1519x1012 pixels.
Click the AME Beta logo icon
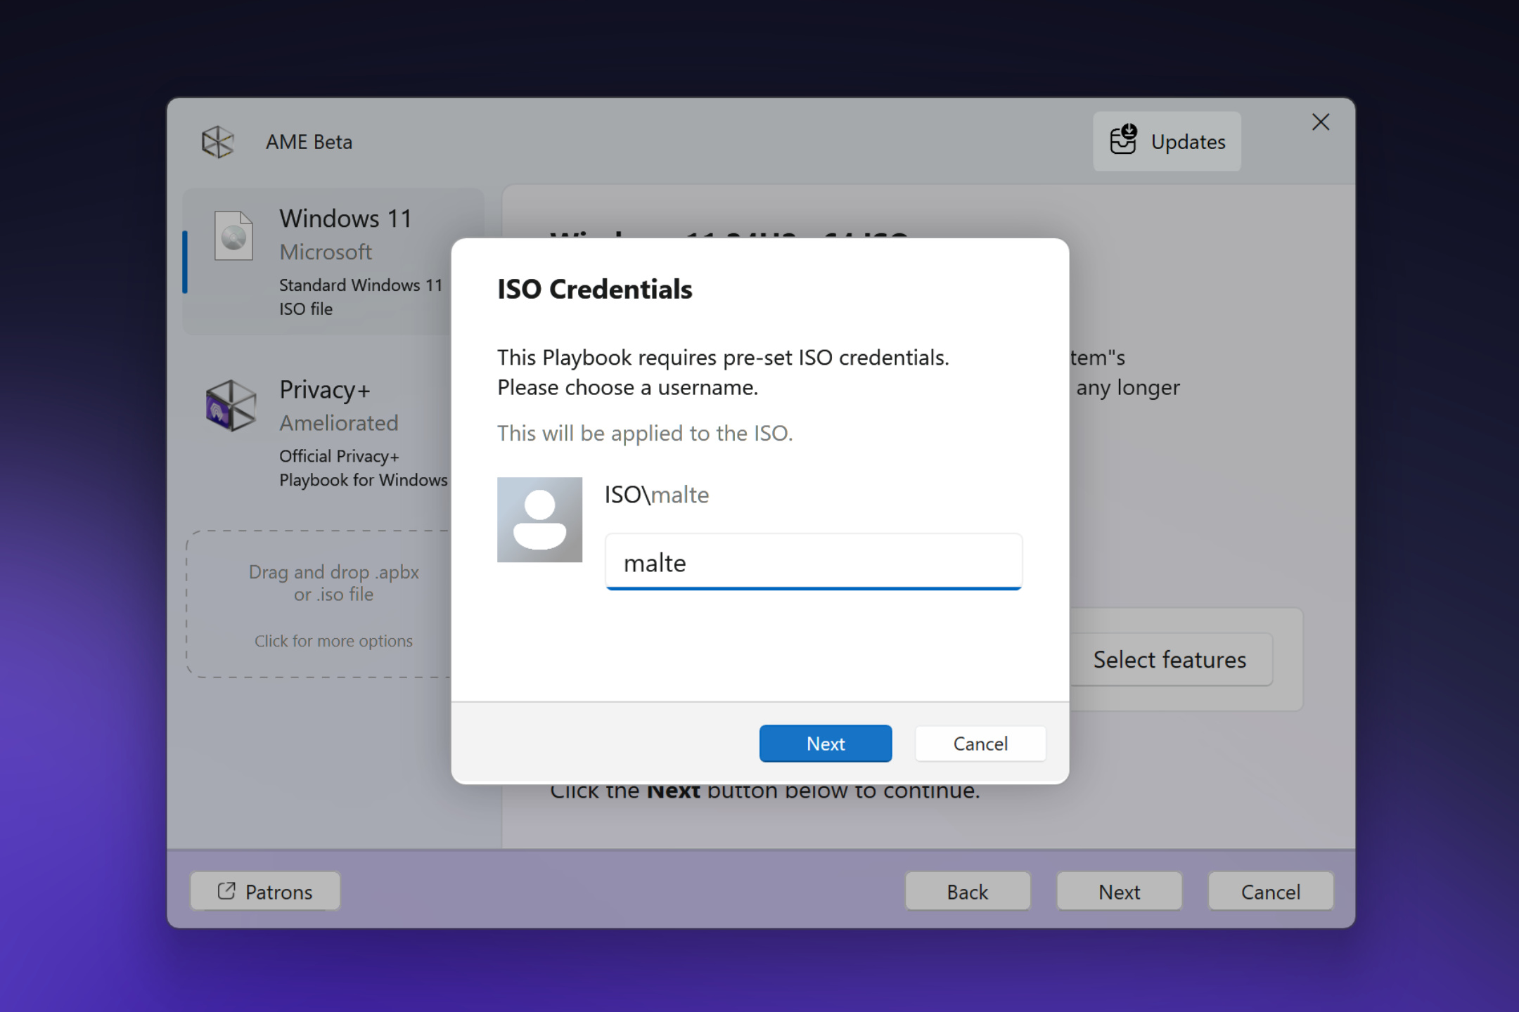tap(217, 142)
